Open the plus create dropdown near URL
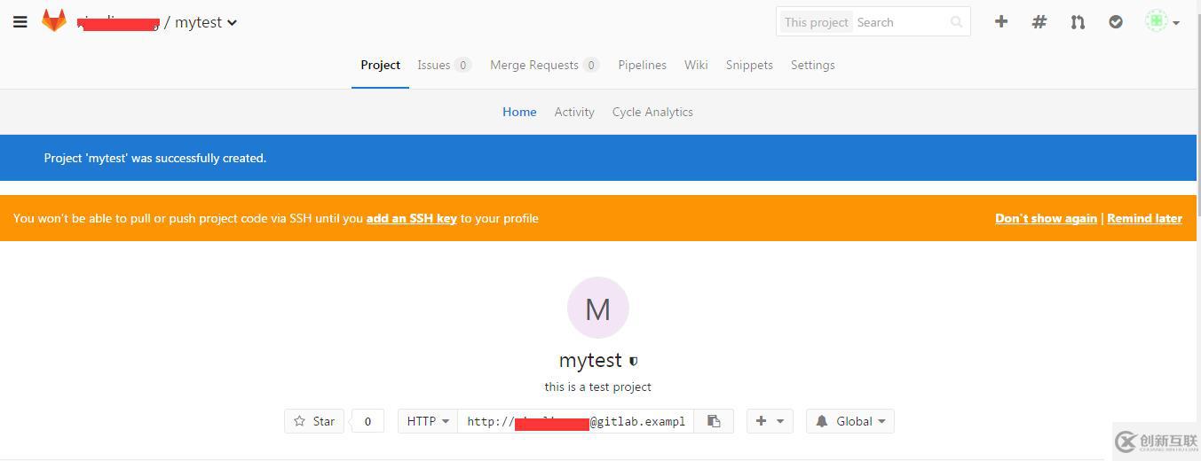 point(769,421)
